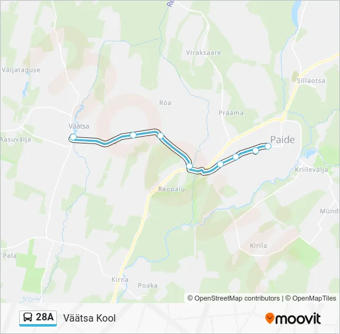340x334 pixels.
Task: Click the Moovit orange pin logo
Action: tap(269, 318)
